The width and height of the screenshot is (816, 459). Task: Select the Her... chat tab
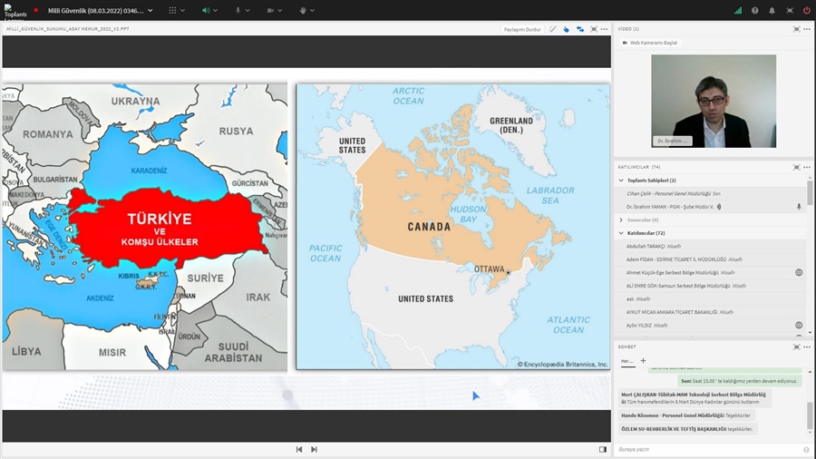point(627,361)
